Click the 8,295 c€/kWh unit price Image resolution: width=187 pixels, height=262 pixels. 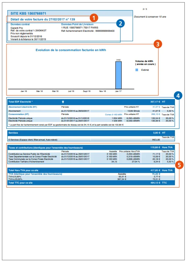133,118
